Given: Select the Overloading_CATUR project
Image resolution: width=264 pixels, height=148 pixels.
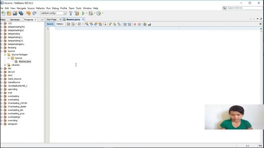Looking at the screenshot, I should [17, 103].
